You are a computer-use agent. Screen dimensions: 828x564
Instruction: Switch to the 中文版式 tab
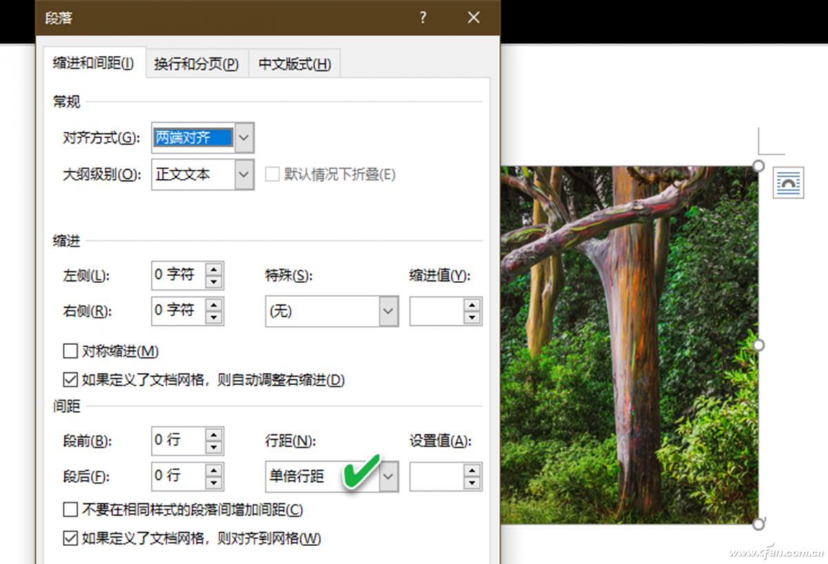click(294, 63)
